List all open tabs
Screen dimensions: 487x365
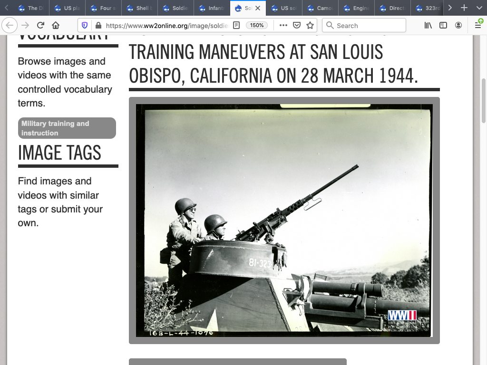[479, 8]
